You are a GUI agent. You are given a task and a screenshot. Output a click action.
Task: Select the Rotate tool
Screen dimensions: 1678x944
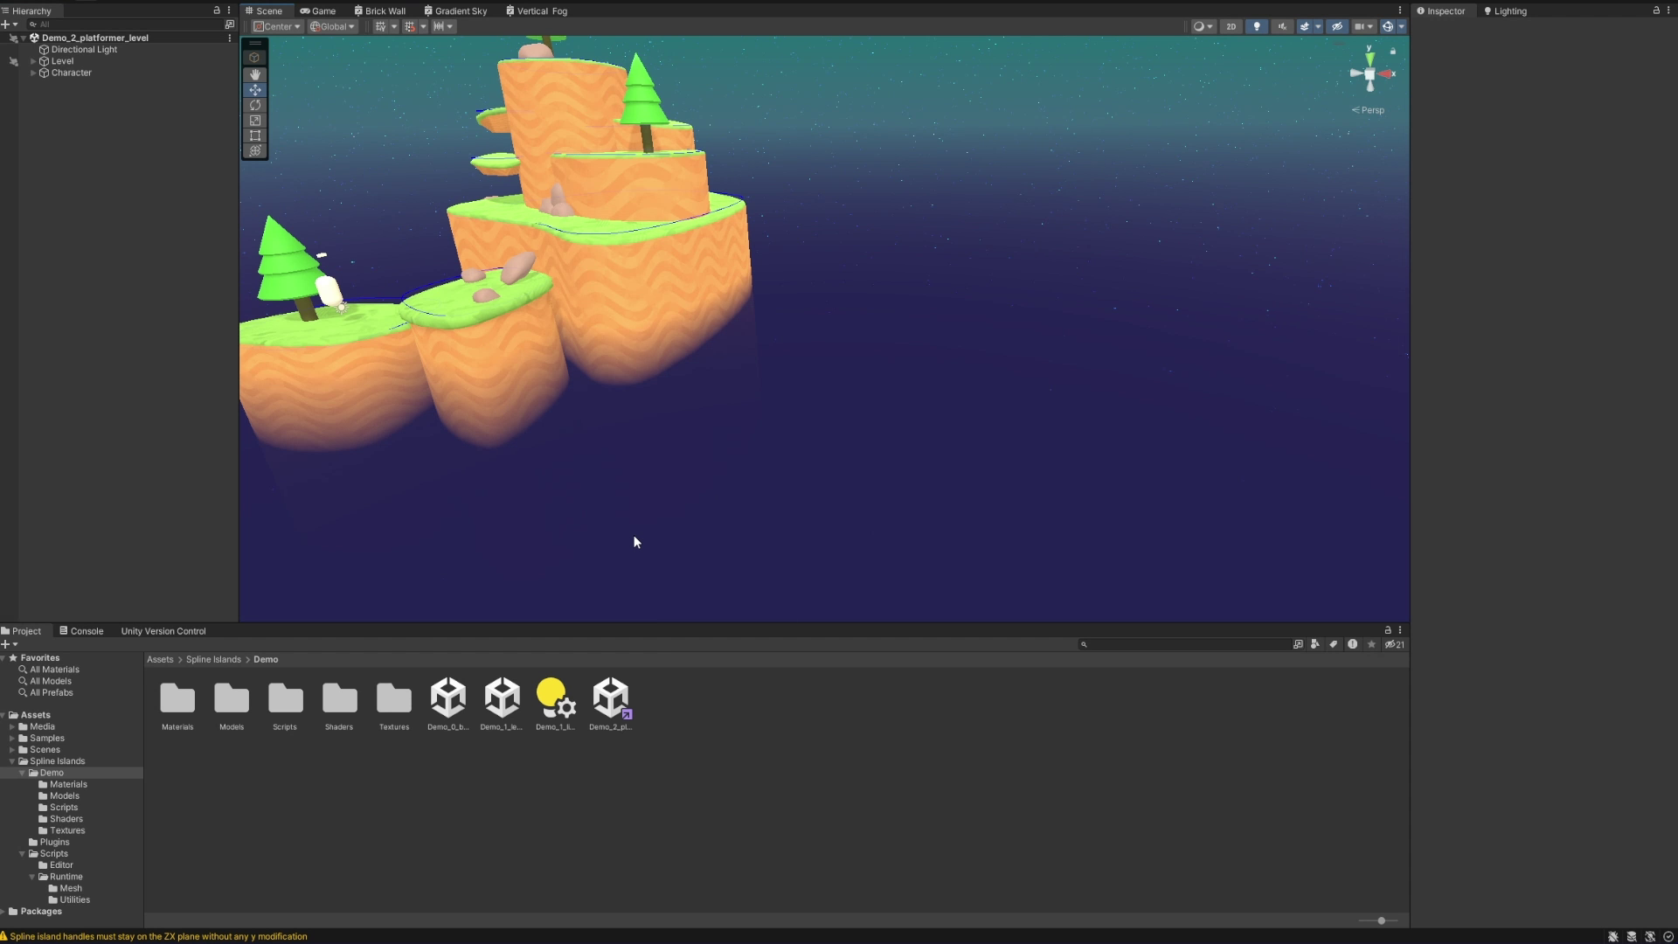[255, 105]
